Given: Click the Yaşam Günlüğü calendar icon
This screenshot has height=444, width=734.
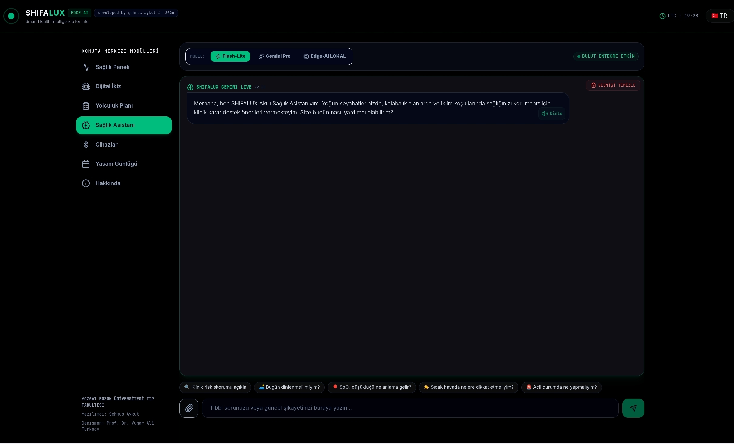Looking at the screenshot, I should (86, 164).
